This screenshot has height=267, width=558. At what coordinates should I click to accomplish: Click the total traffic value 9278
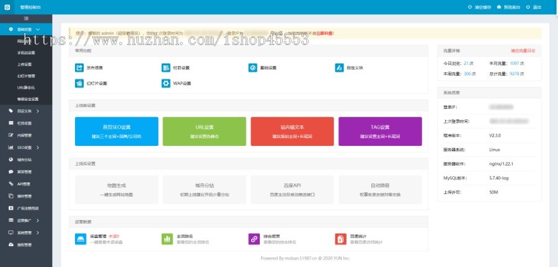coord(515,74)
